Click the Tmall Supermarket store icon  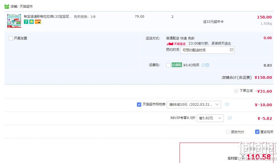click(x=7, y=7)
